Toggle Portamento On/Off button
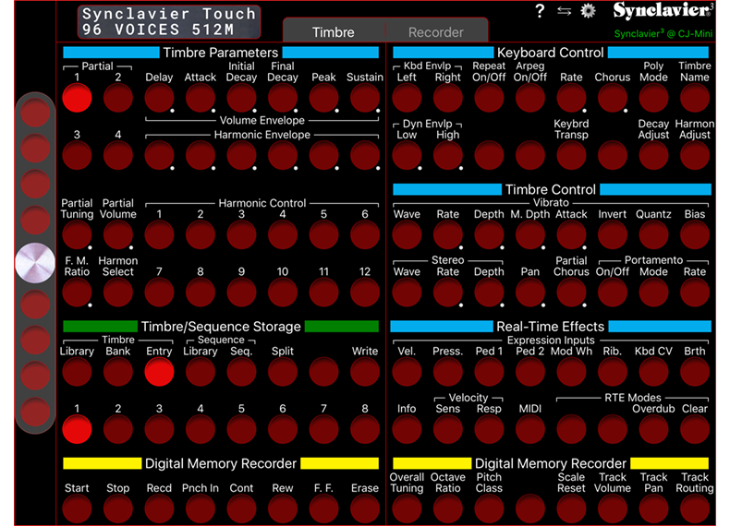 click(x=613, y=293)
